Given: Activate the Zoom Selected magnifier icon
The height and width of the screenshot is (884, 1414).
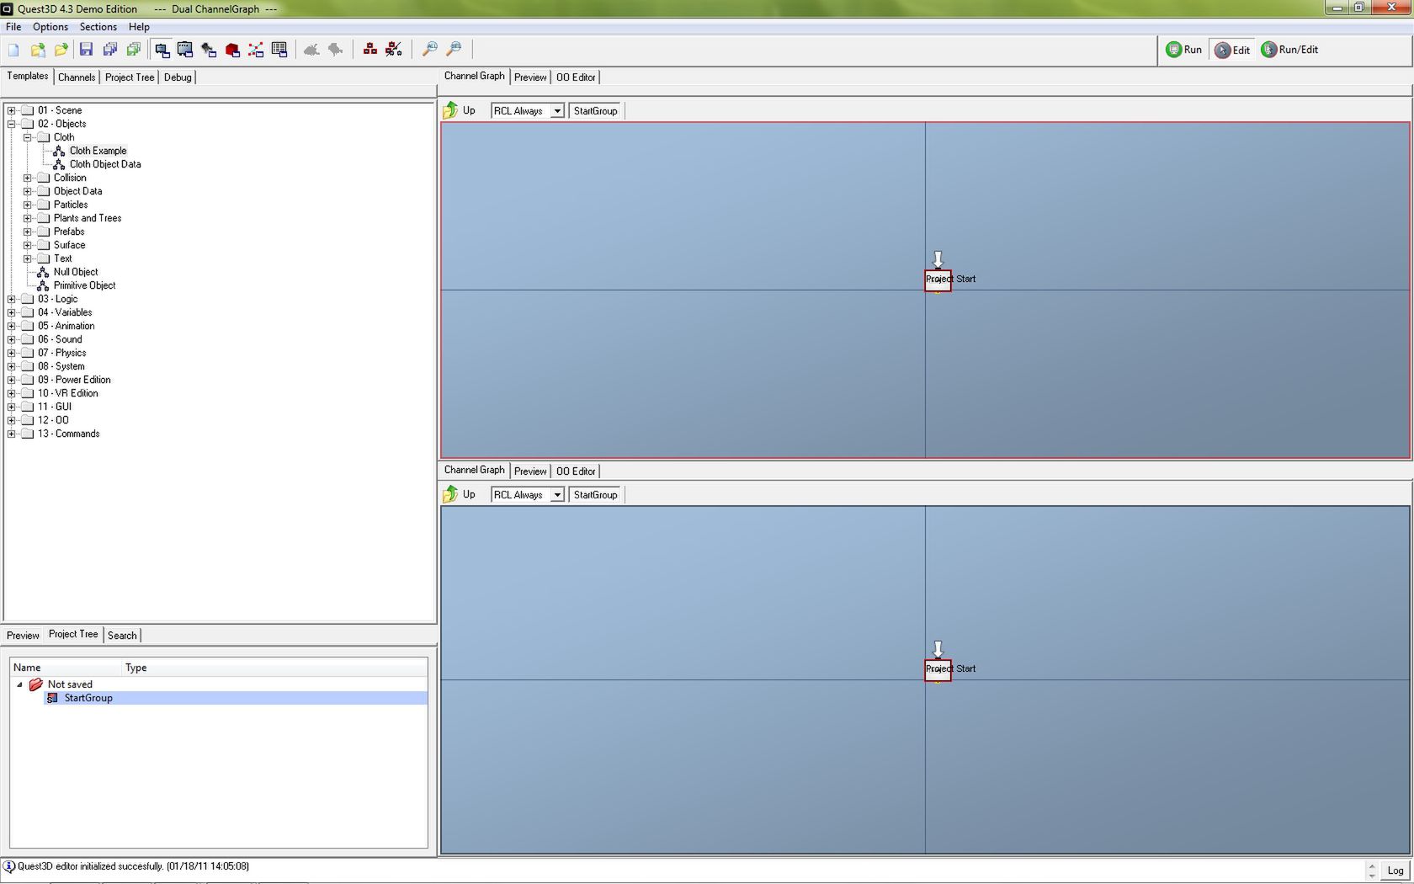Looking at the screenshot, I should pyautogui.click(x=454, y=50).
